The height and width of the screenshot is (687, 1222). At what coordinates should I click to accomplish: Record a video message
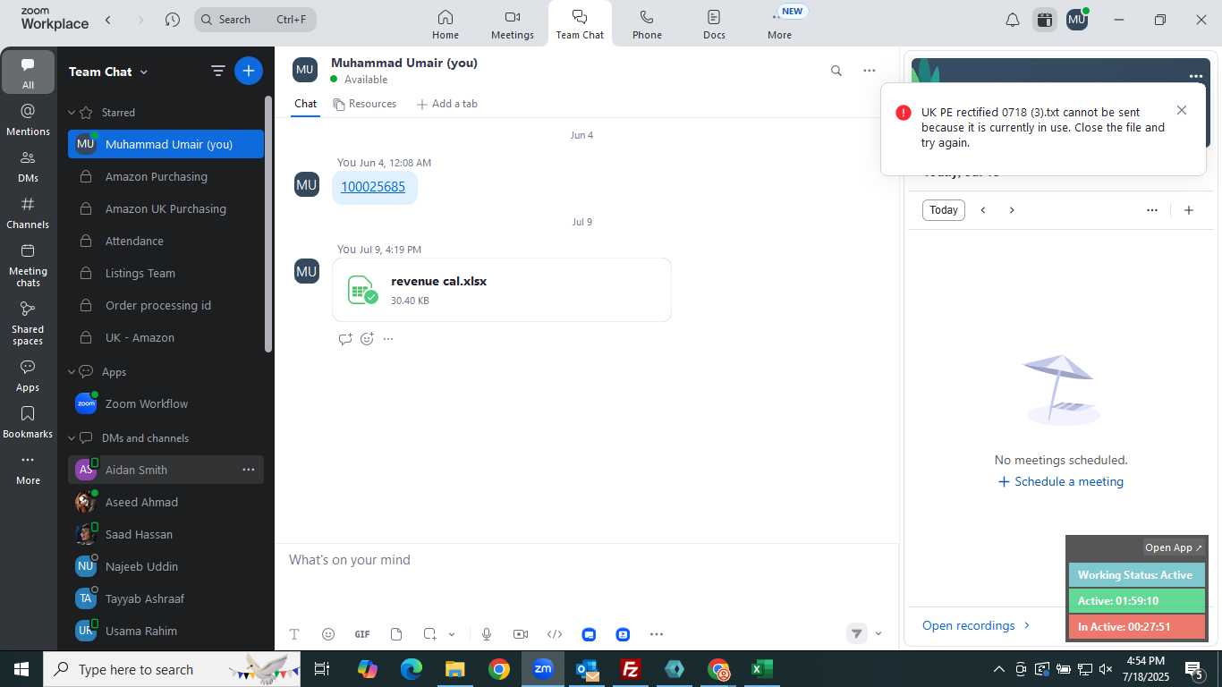(521, 634)
